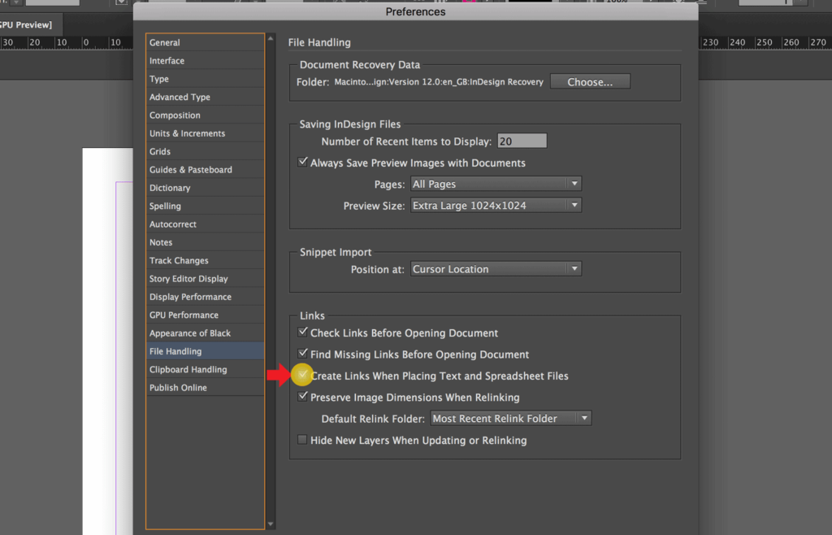The width and height of the screenshot is (832, 535).
Task: Open the Snippet Import Position at dropdown
Action: 496,268
